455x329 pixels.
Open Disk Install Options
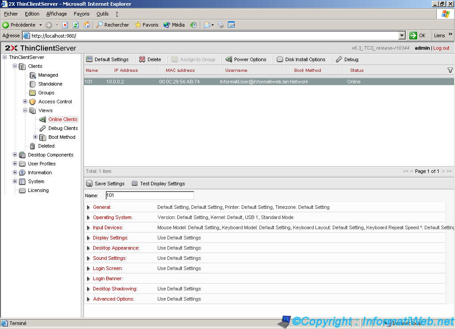[302, 59]
